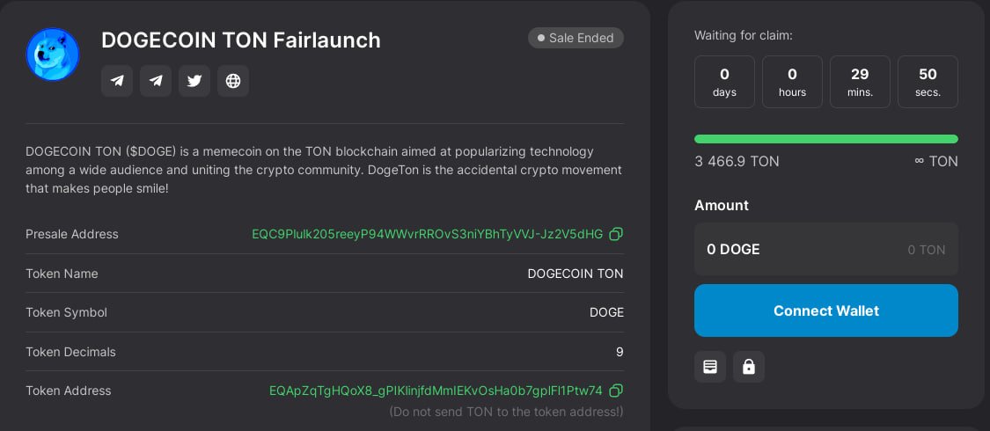Click the Connect Wallet button
990x431 pixels.
[825, 310]
